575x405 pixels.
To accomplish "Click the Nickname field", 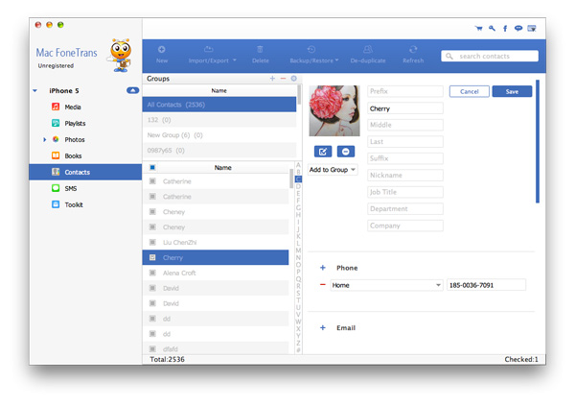I will (405, 175).
